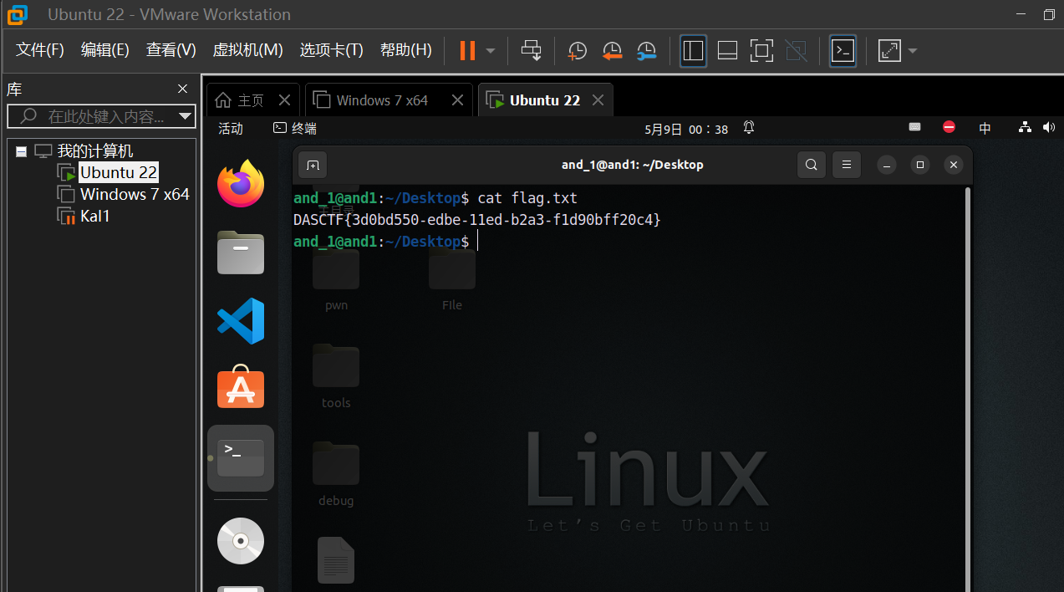Open the tools folder on desktop
The height and width of the screenshot is (592, 1064).
coord(336,377)
